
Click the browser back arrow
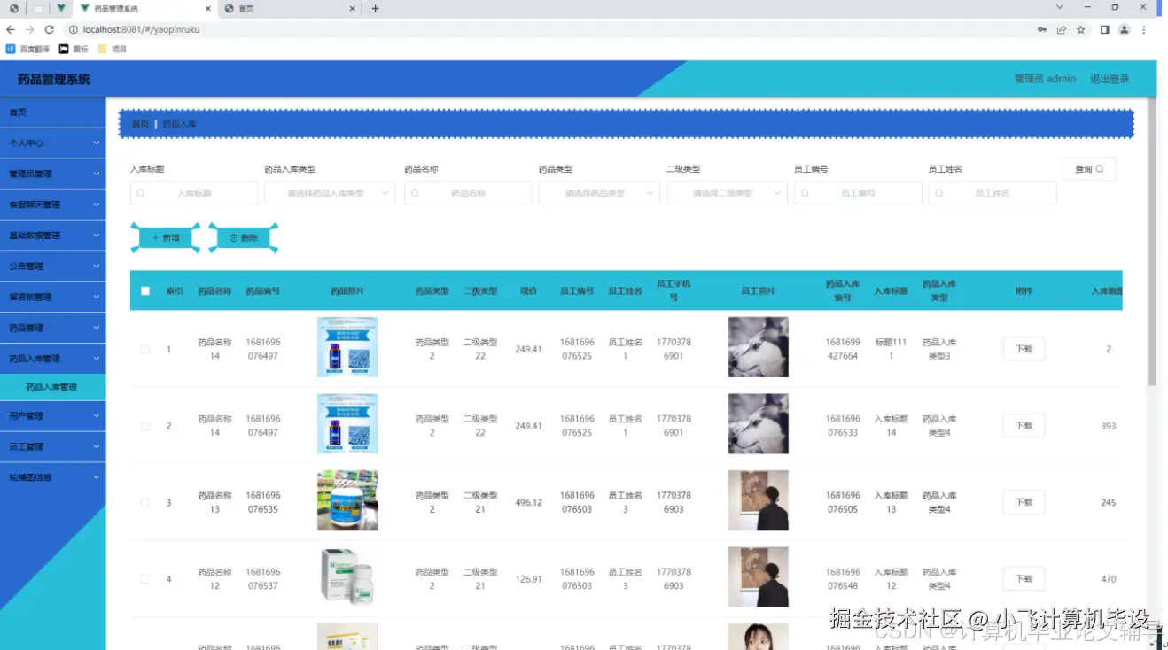click(x=11, y=29)
